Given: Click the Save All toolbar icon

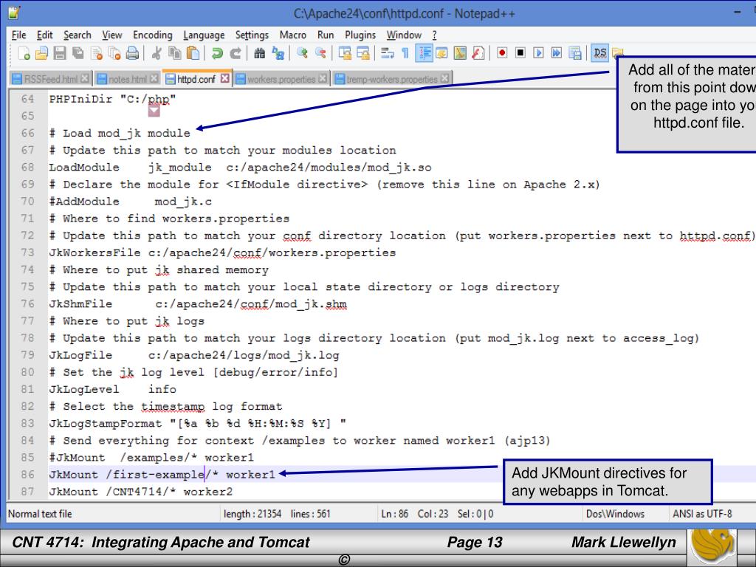Looking at the screenshot, I should [78, 53].
